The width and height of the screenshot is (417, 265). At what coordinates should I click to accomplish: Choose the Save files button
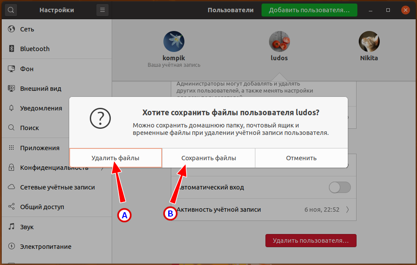click(208, 158)
